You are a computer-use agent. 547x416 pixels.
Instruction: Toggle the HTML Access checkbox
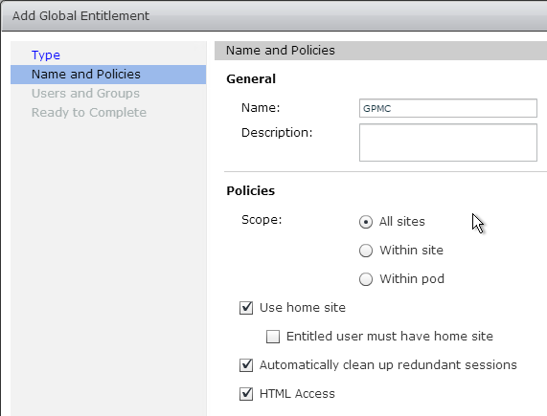(246, 394)
